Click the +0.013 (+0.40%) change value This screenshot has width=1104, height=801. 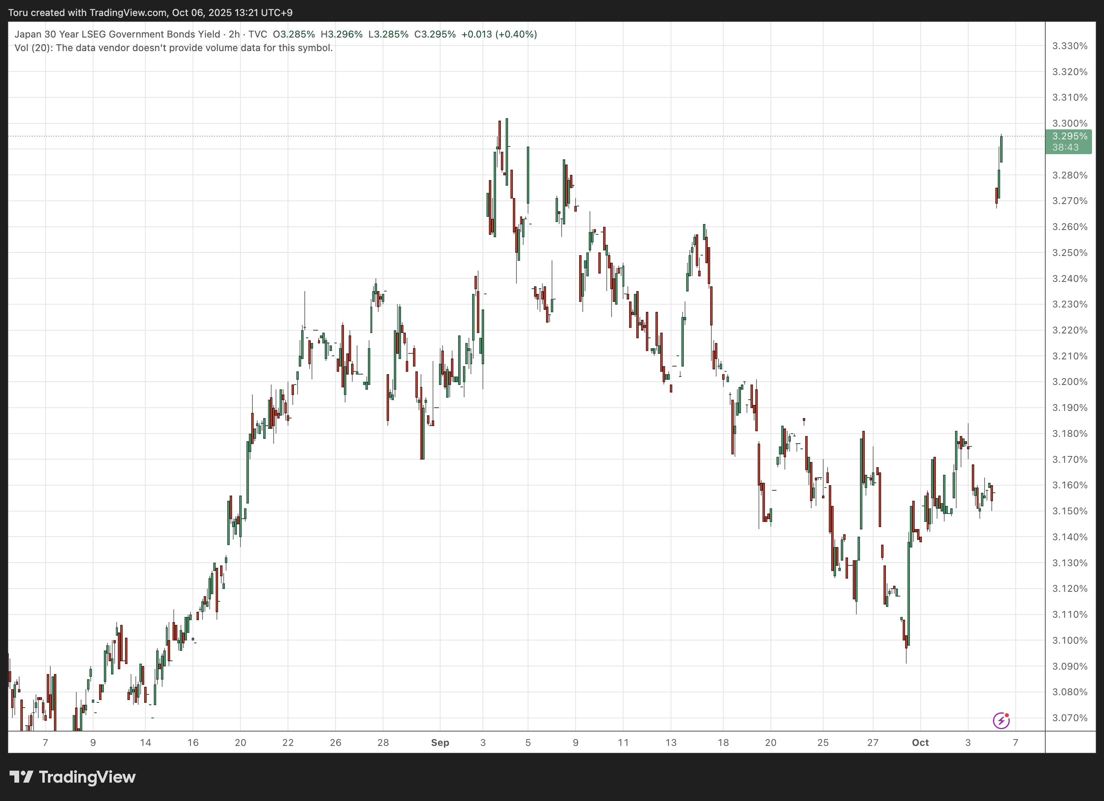(499, 34)
